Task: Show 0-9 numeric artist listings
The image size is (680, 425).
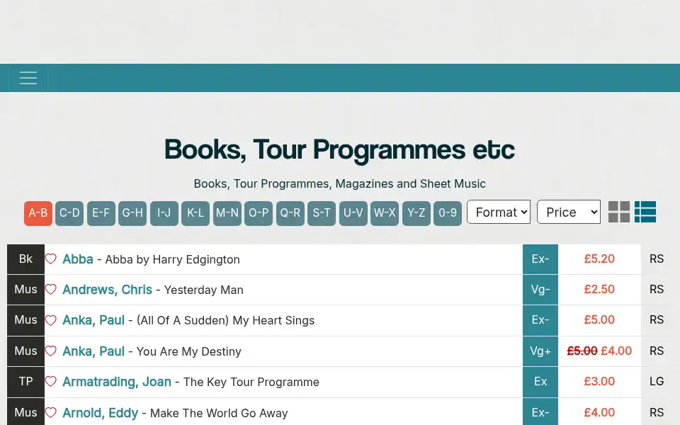Action: coord(448,213)
